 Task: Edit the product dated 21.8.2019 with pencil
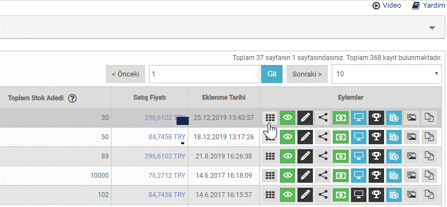[305, 156]
